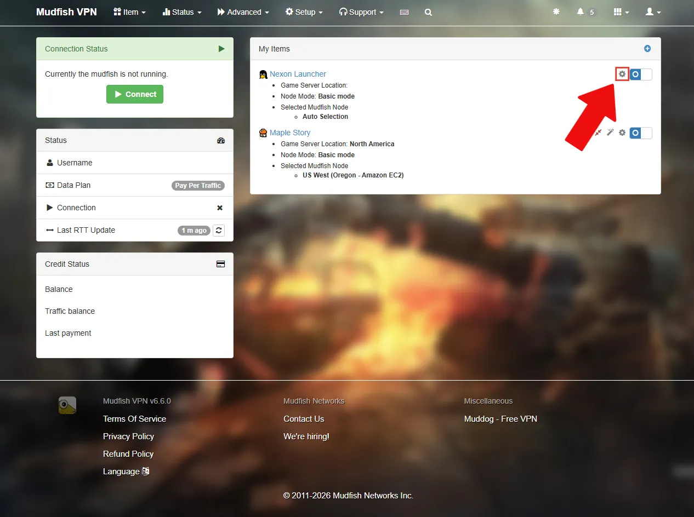
Task: Open the Maple Story item link
Action: pyautogui.click(x=290, y=133)
